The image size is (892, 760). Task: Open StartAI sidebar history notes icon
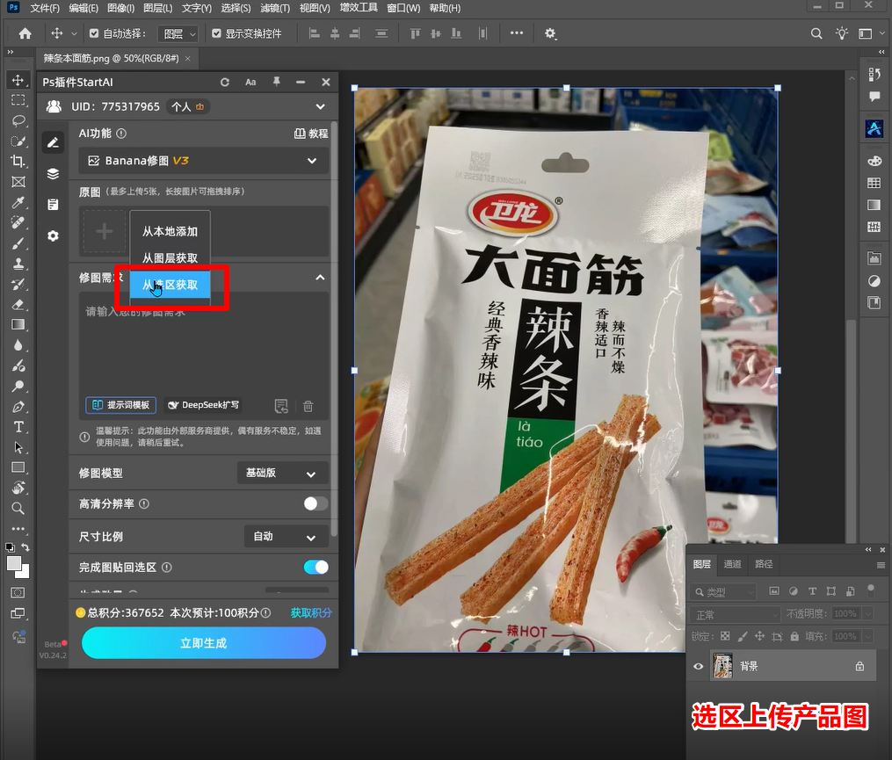(53, 205)
